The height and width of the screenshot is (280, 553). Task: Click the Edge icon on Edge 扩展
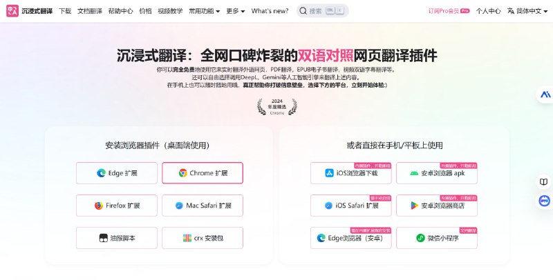(101, 173)
